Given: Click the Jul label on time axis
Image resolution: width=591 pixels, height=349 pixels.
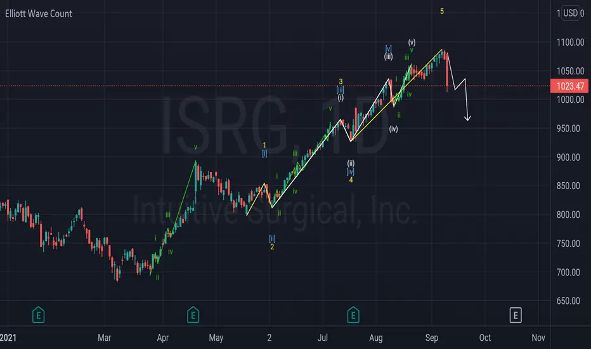Looking at the screenshot, I should [323, 338].
